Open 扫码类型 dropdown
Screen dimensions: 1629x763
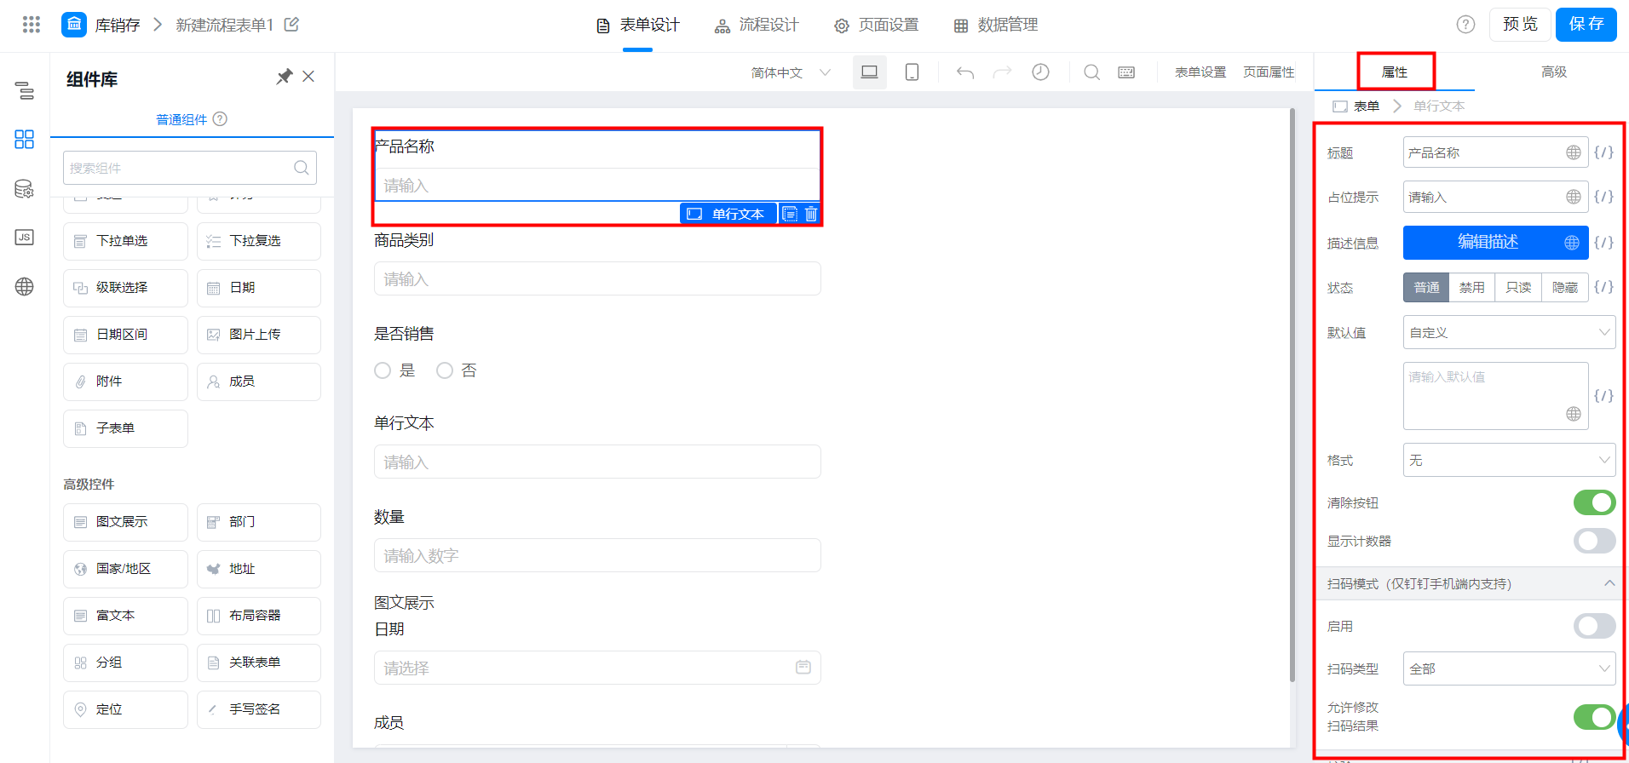click(1509, 668)
